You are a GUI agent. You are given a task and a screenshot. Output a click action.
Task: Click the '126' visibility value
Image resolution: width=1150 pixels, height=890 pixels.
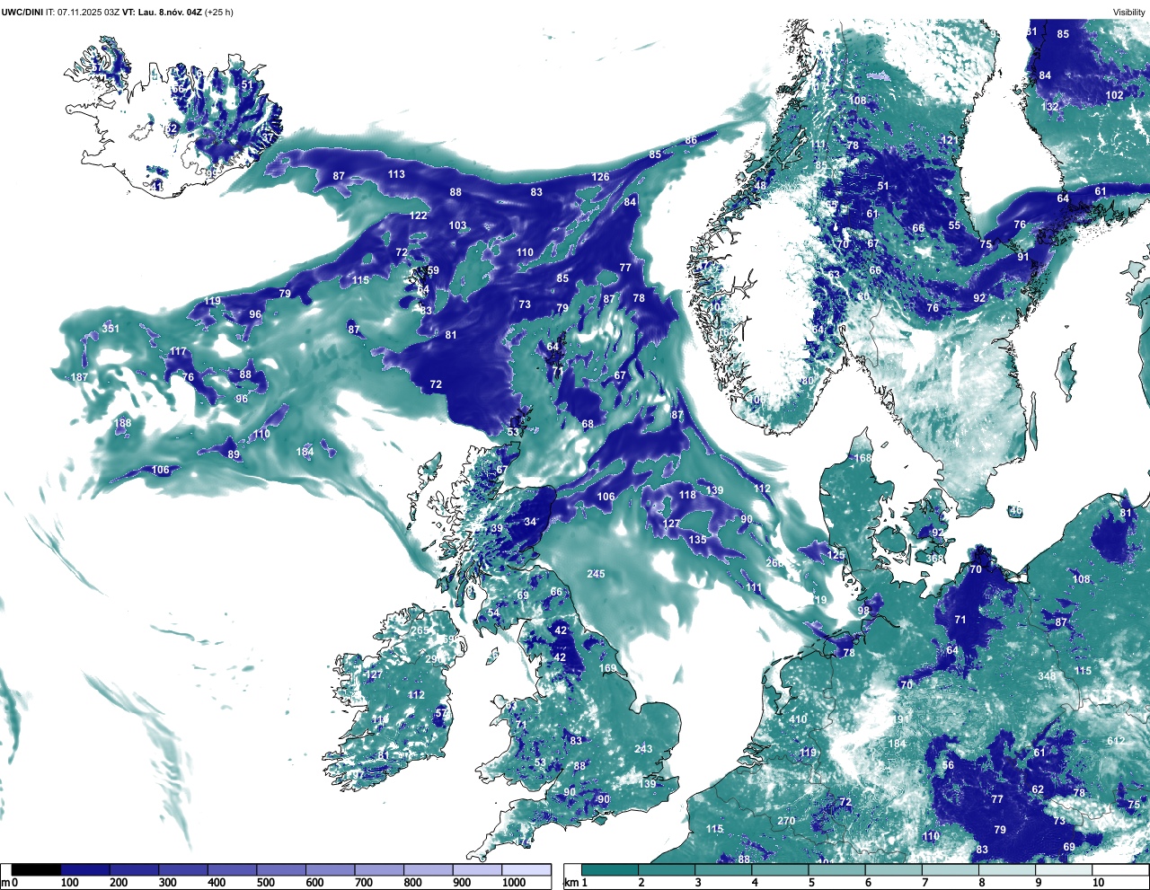click(601, 177)
